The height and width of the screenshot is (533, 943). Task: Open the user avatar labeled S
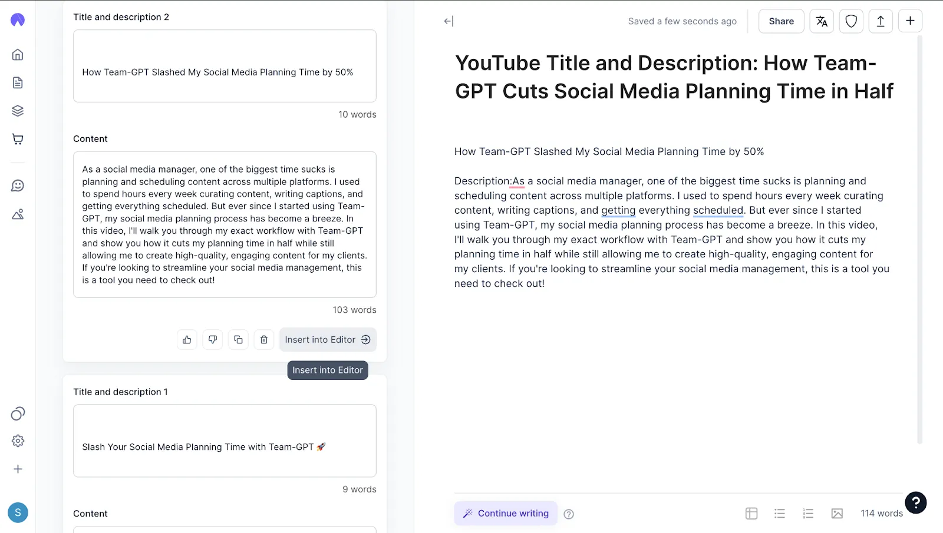click(18, 512)
